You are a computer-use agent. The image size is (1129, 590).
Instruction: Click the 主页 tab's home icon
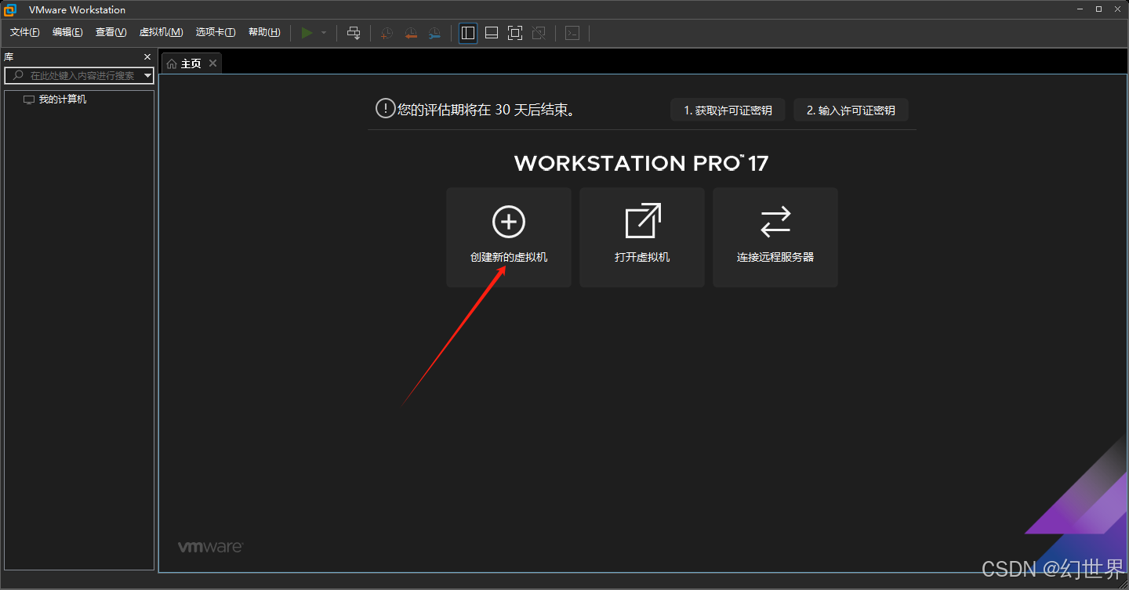tap(172, 63)
